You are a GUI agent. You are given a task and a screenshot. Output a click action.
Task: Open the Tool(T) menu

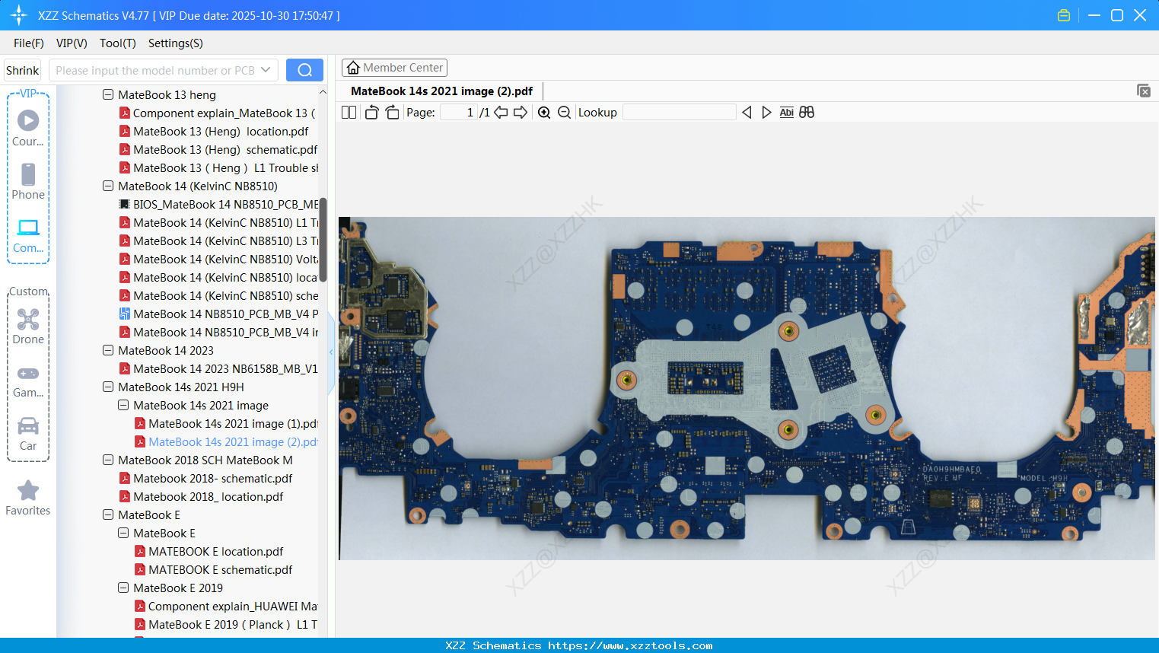point(118,43)
